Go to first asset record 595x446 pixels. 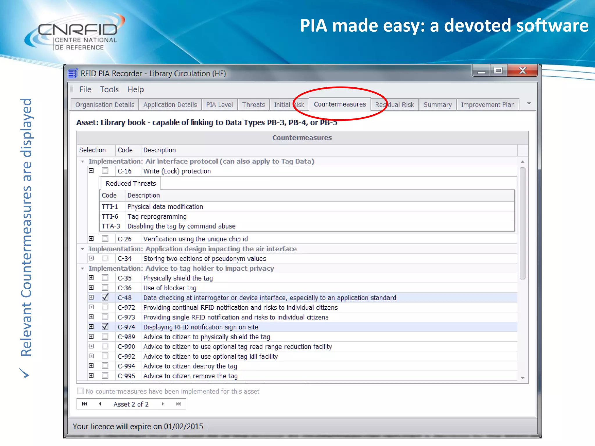[85, 404]
